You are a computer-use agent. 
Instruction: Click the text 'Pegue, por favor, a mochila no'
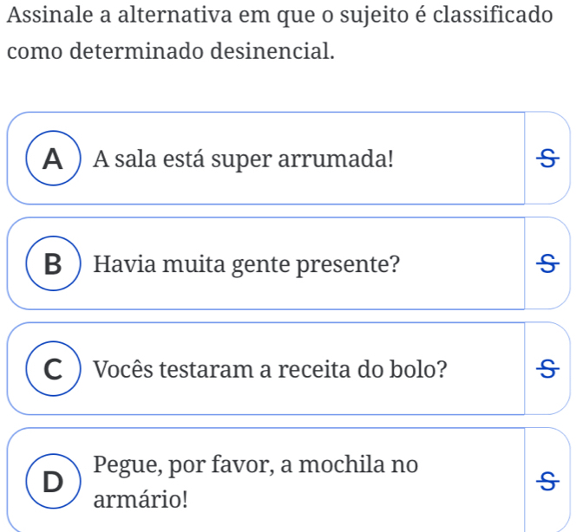click(256, 465)
